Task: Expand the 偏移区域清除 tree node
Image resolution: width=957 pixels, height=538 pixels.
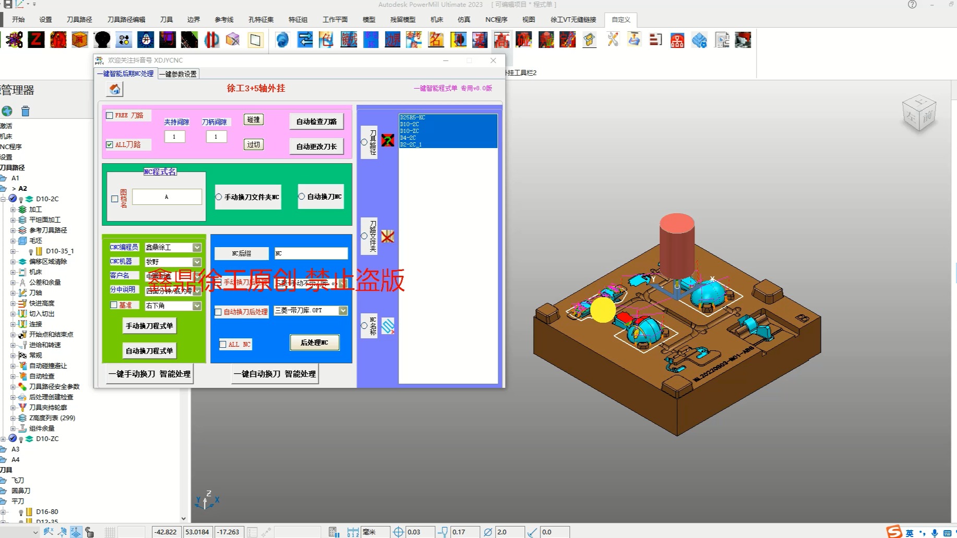Action: click(13, 262)
